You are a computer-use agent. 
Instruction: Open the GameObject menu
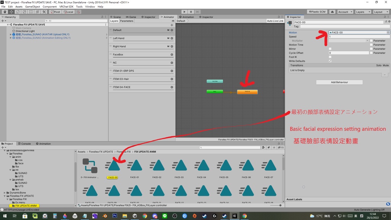[x=32, y=7]
